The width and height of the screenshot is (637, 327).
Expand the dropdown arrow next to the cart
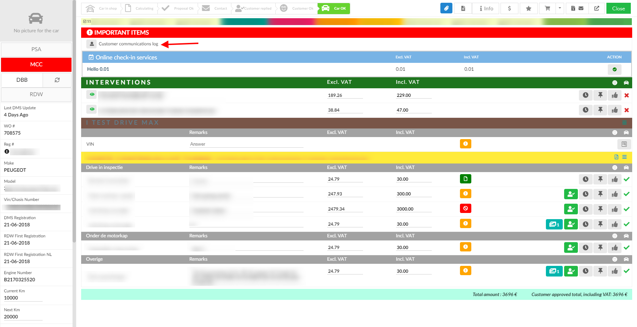click(560, 8)
